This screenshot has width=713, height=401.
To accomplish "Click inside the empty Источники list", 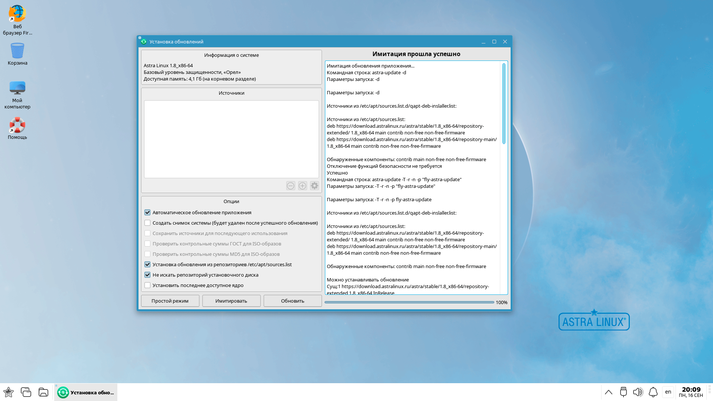I will coord(231,139).
